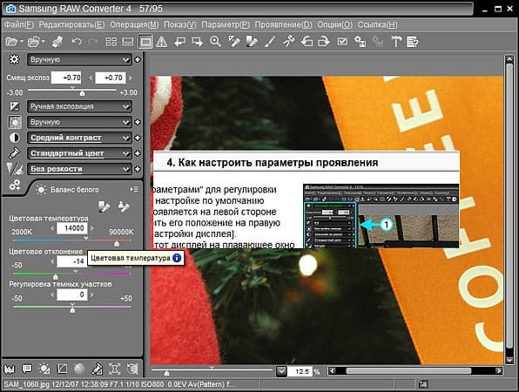Switch to thumbnail grid view

coord(111,42)
